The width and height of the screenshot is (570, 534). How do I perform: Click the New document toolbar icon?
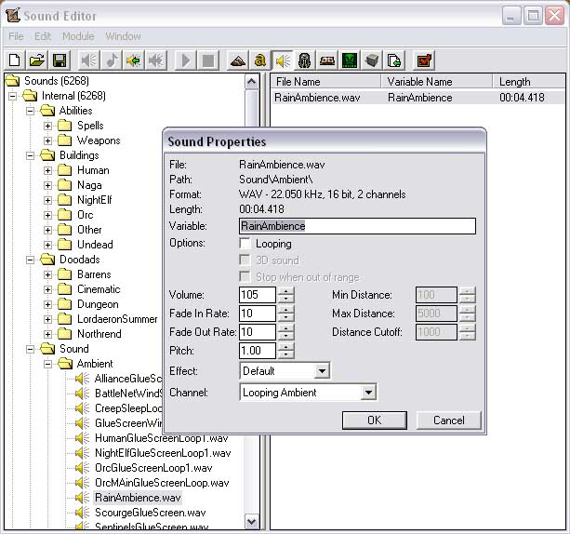tap(14, 60)
